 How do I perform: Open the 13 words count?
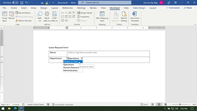[16, 105]
